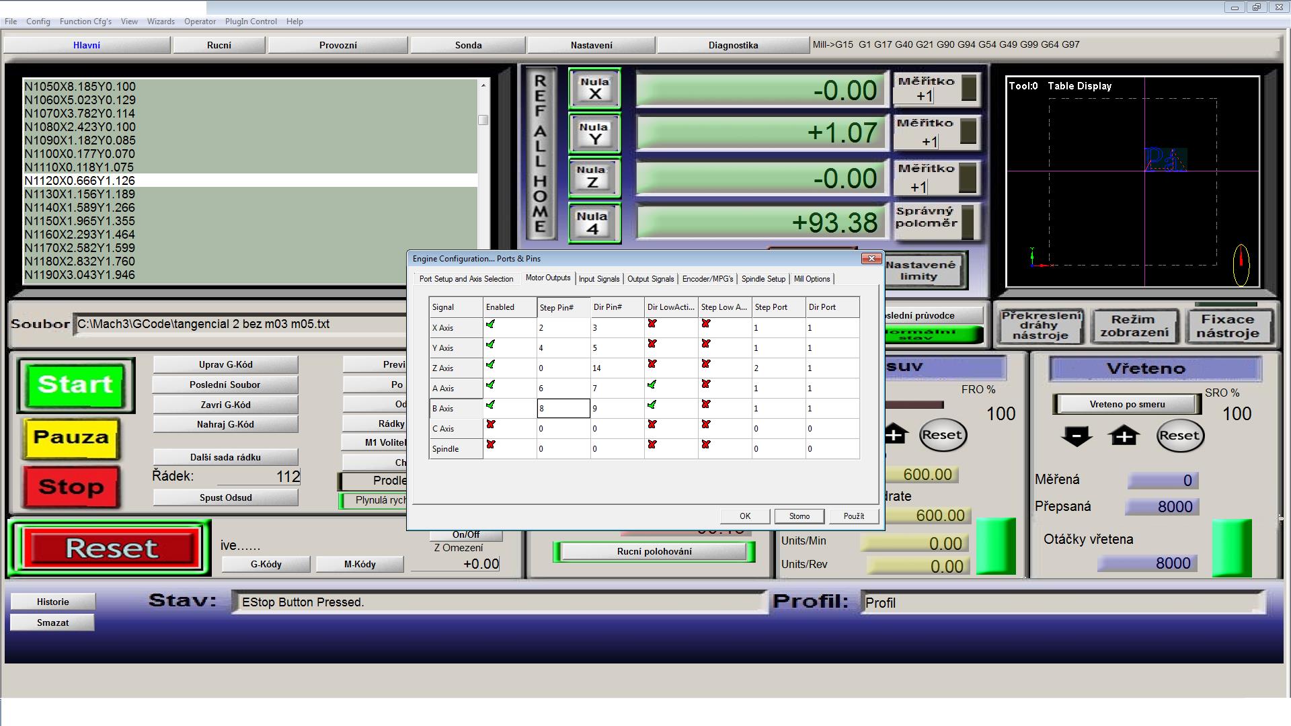Image resolution: width=1291 pixels, height=726 pixels.
Task: Reset spindle override with Reset oval button
Action: [x=1179, y=436]
